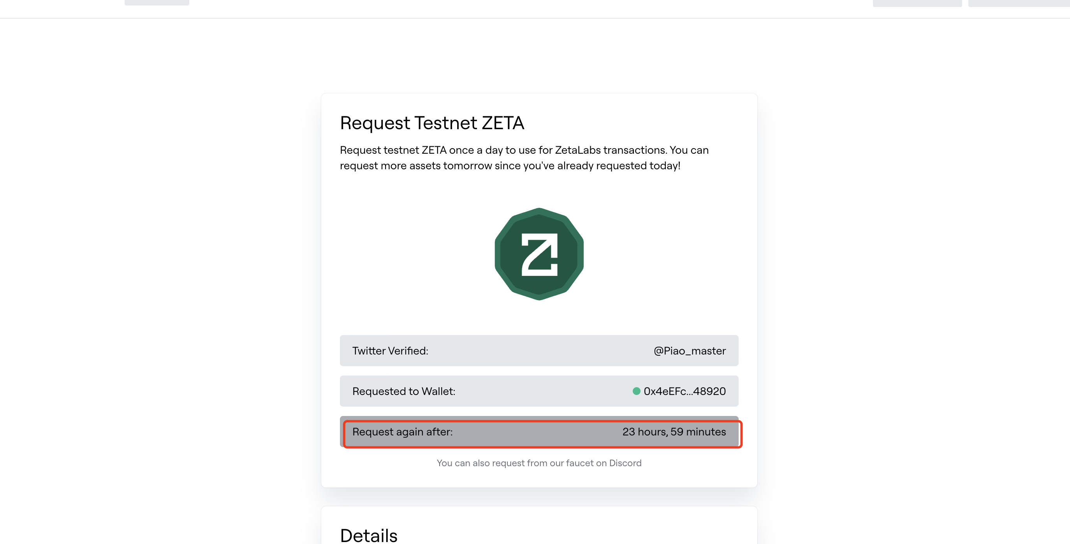Click the @Piao_master Twitter handle

click(690, 351)
